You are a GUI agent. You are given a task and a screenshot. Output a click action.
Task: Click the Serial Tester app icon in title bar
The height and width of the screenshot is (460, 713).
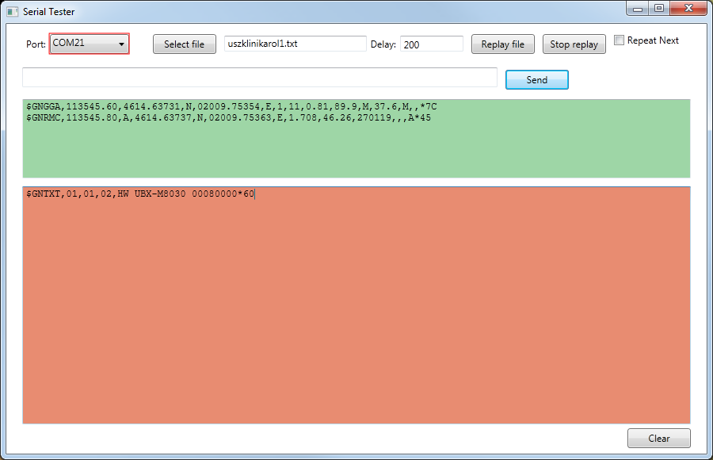(x=12, y=11)
